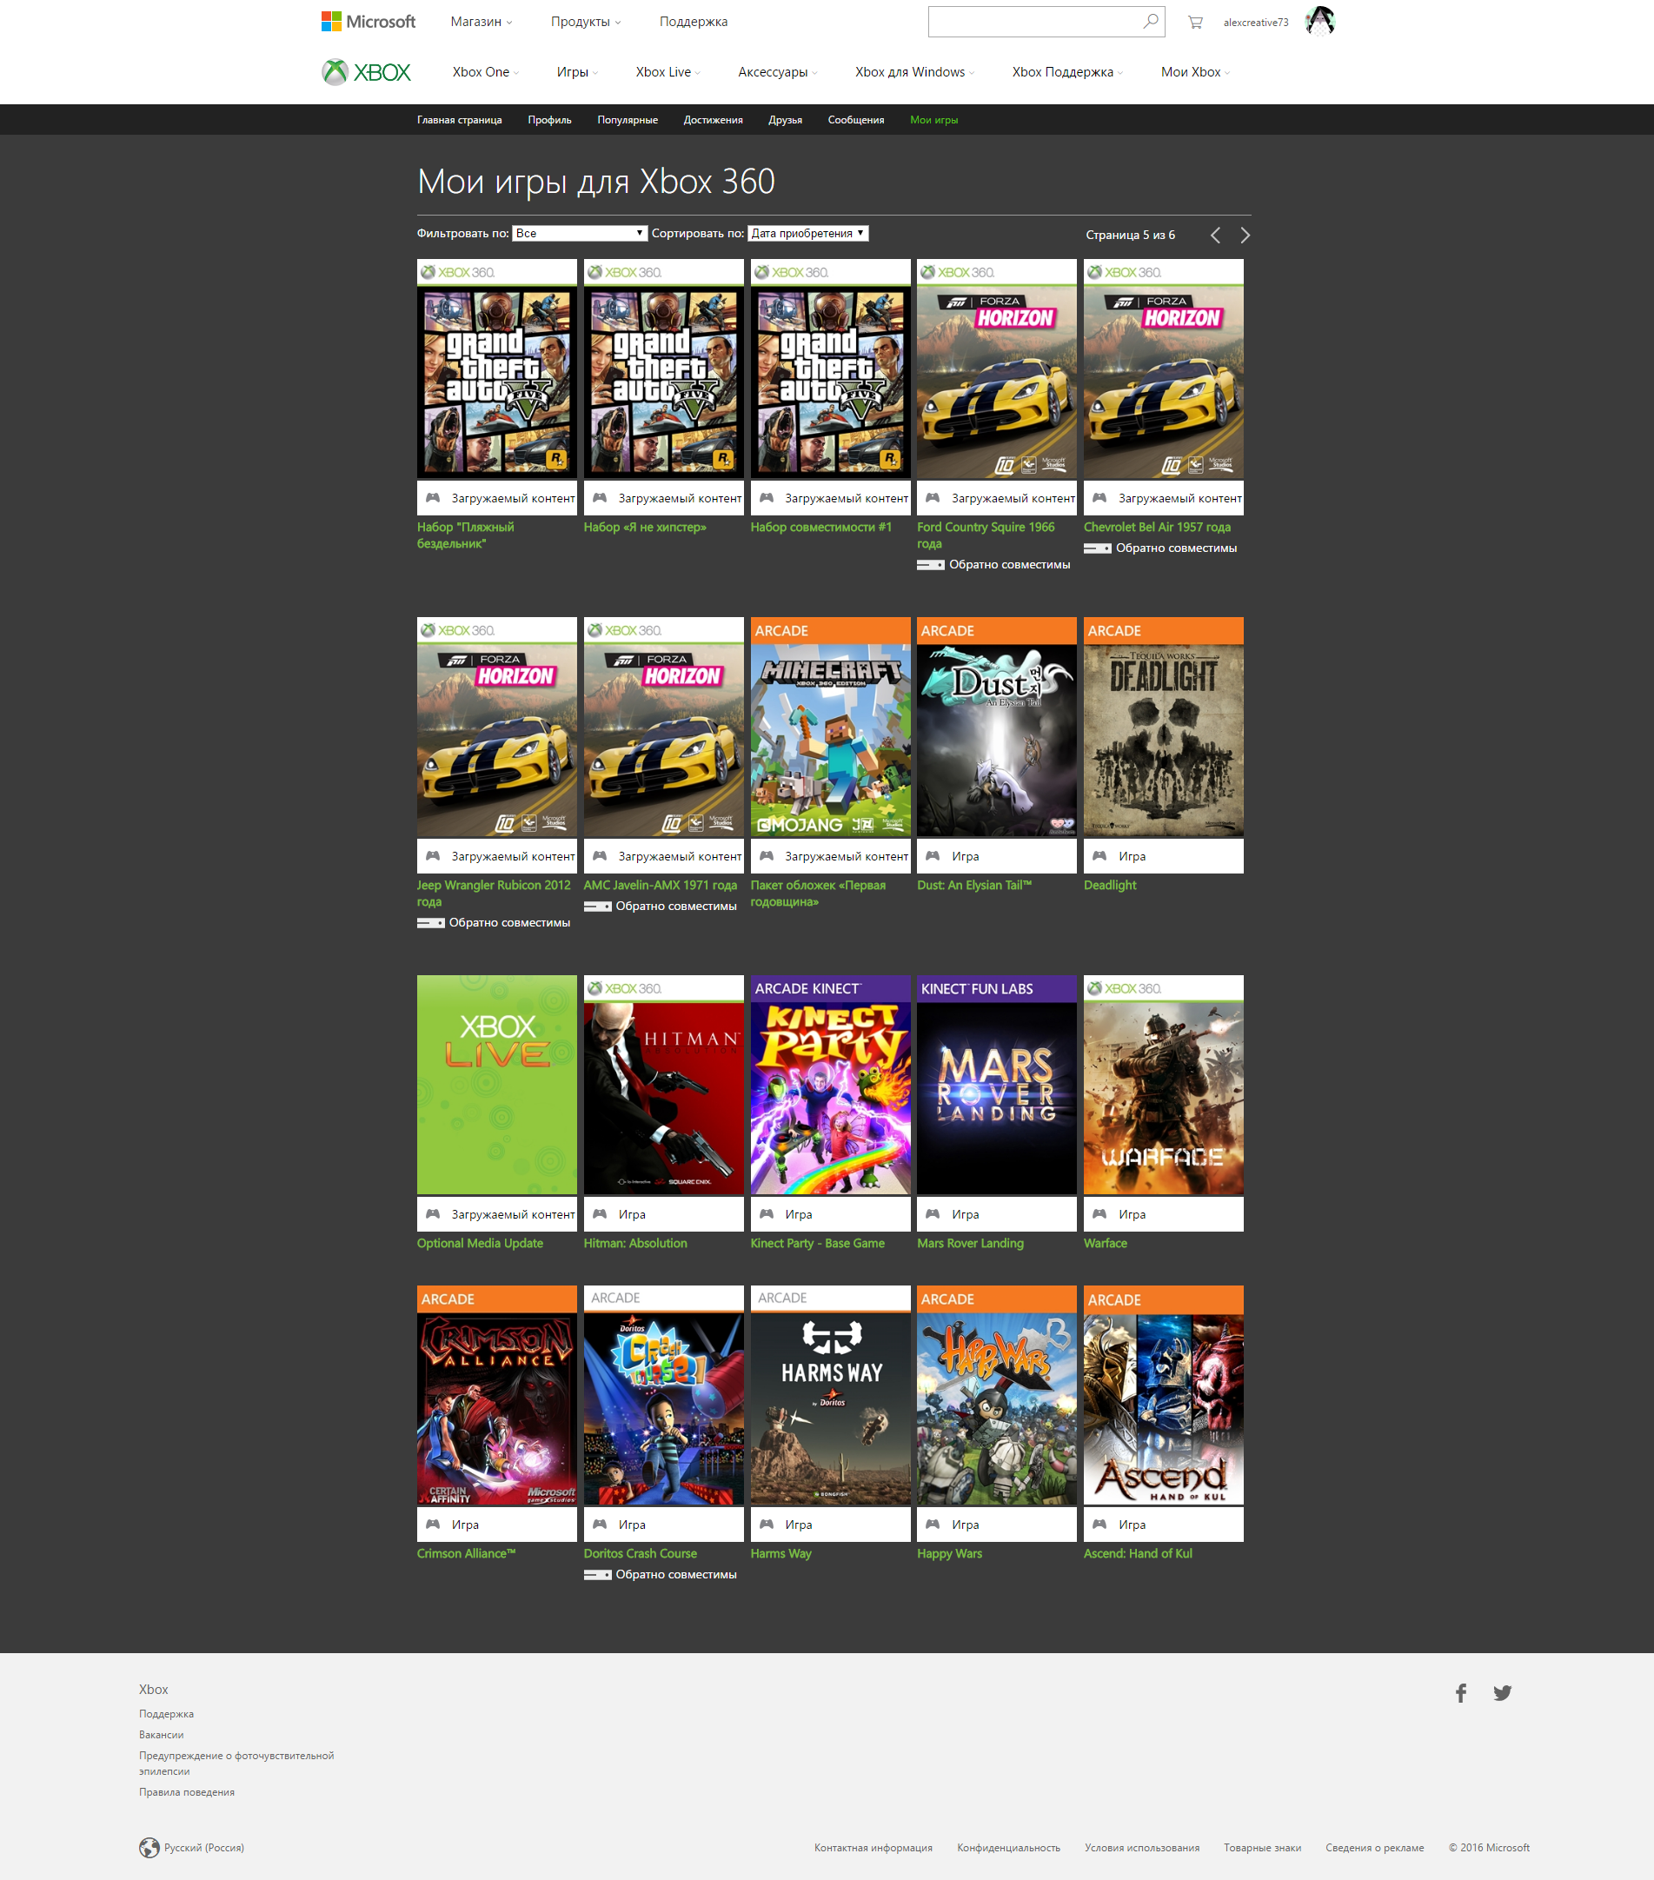
Task: Open the filter dropdown showing Все
Action: pos(580,234)
